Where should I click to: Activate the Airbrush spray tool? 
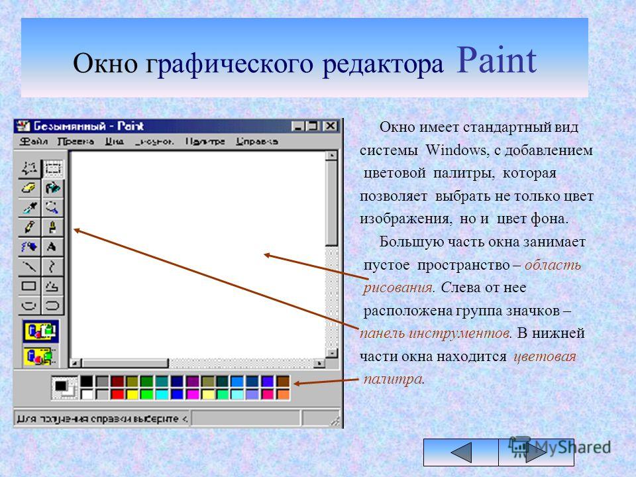click(29, 246)
